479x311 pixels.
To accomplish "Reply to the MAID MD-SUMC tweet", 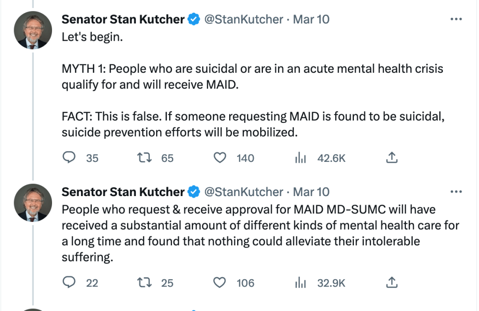I will 69,283.
